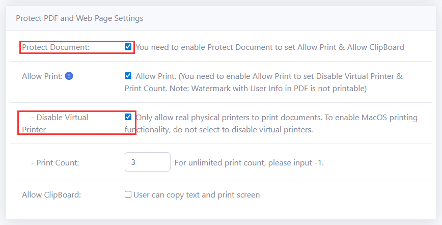
Task: Click the unlimited print count hint text
Action: click(249, 163)
